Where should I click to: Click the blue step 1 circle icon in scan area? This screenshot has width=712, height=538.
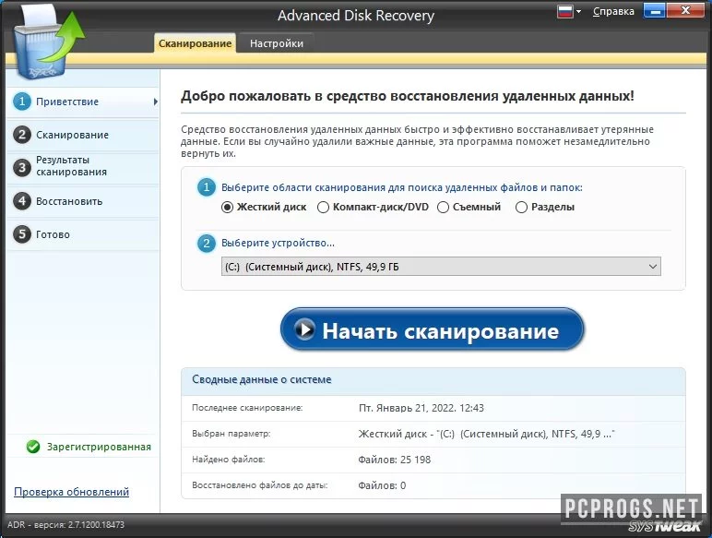click(207, 187)
